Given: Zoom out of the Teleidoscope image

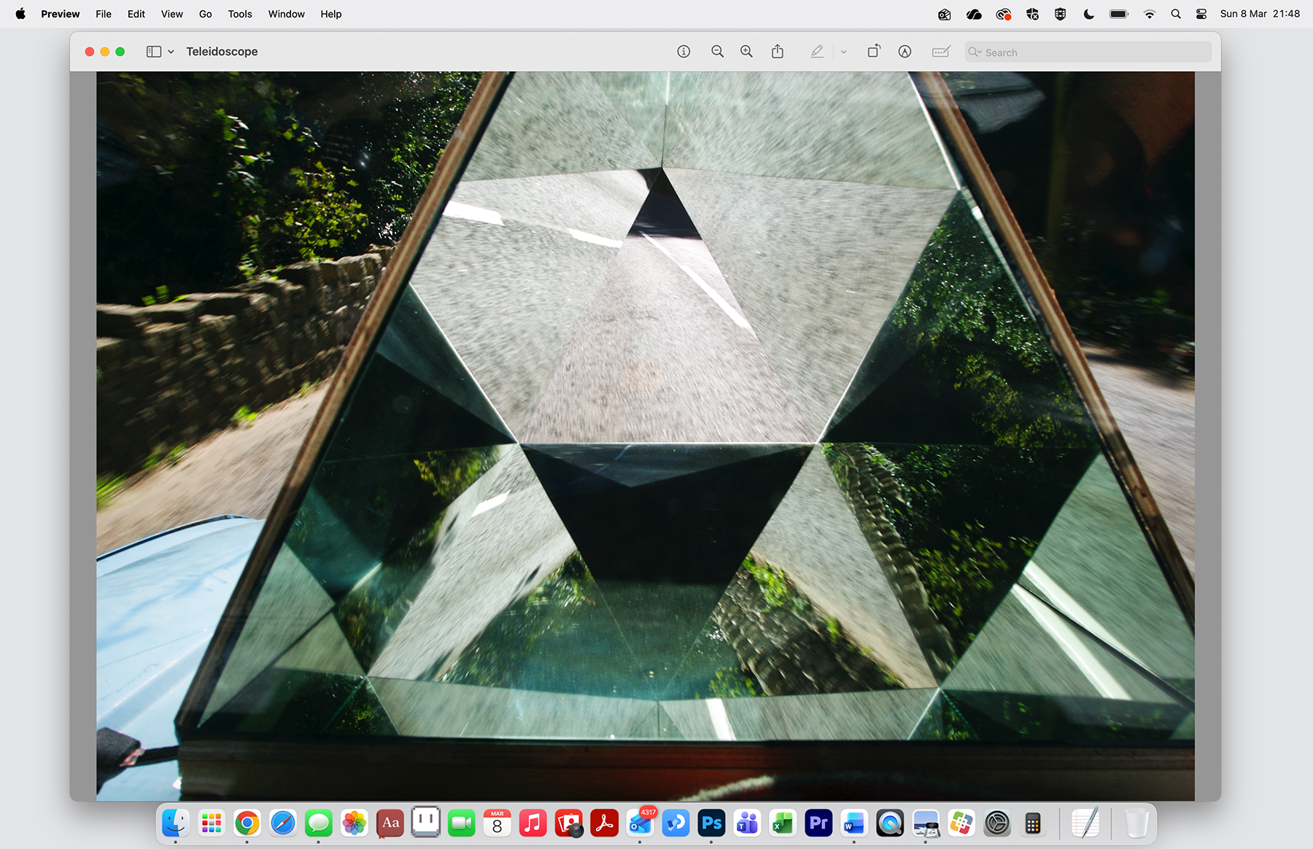Looking at the screenshot, I should coord(717,52).
